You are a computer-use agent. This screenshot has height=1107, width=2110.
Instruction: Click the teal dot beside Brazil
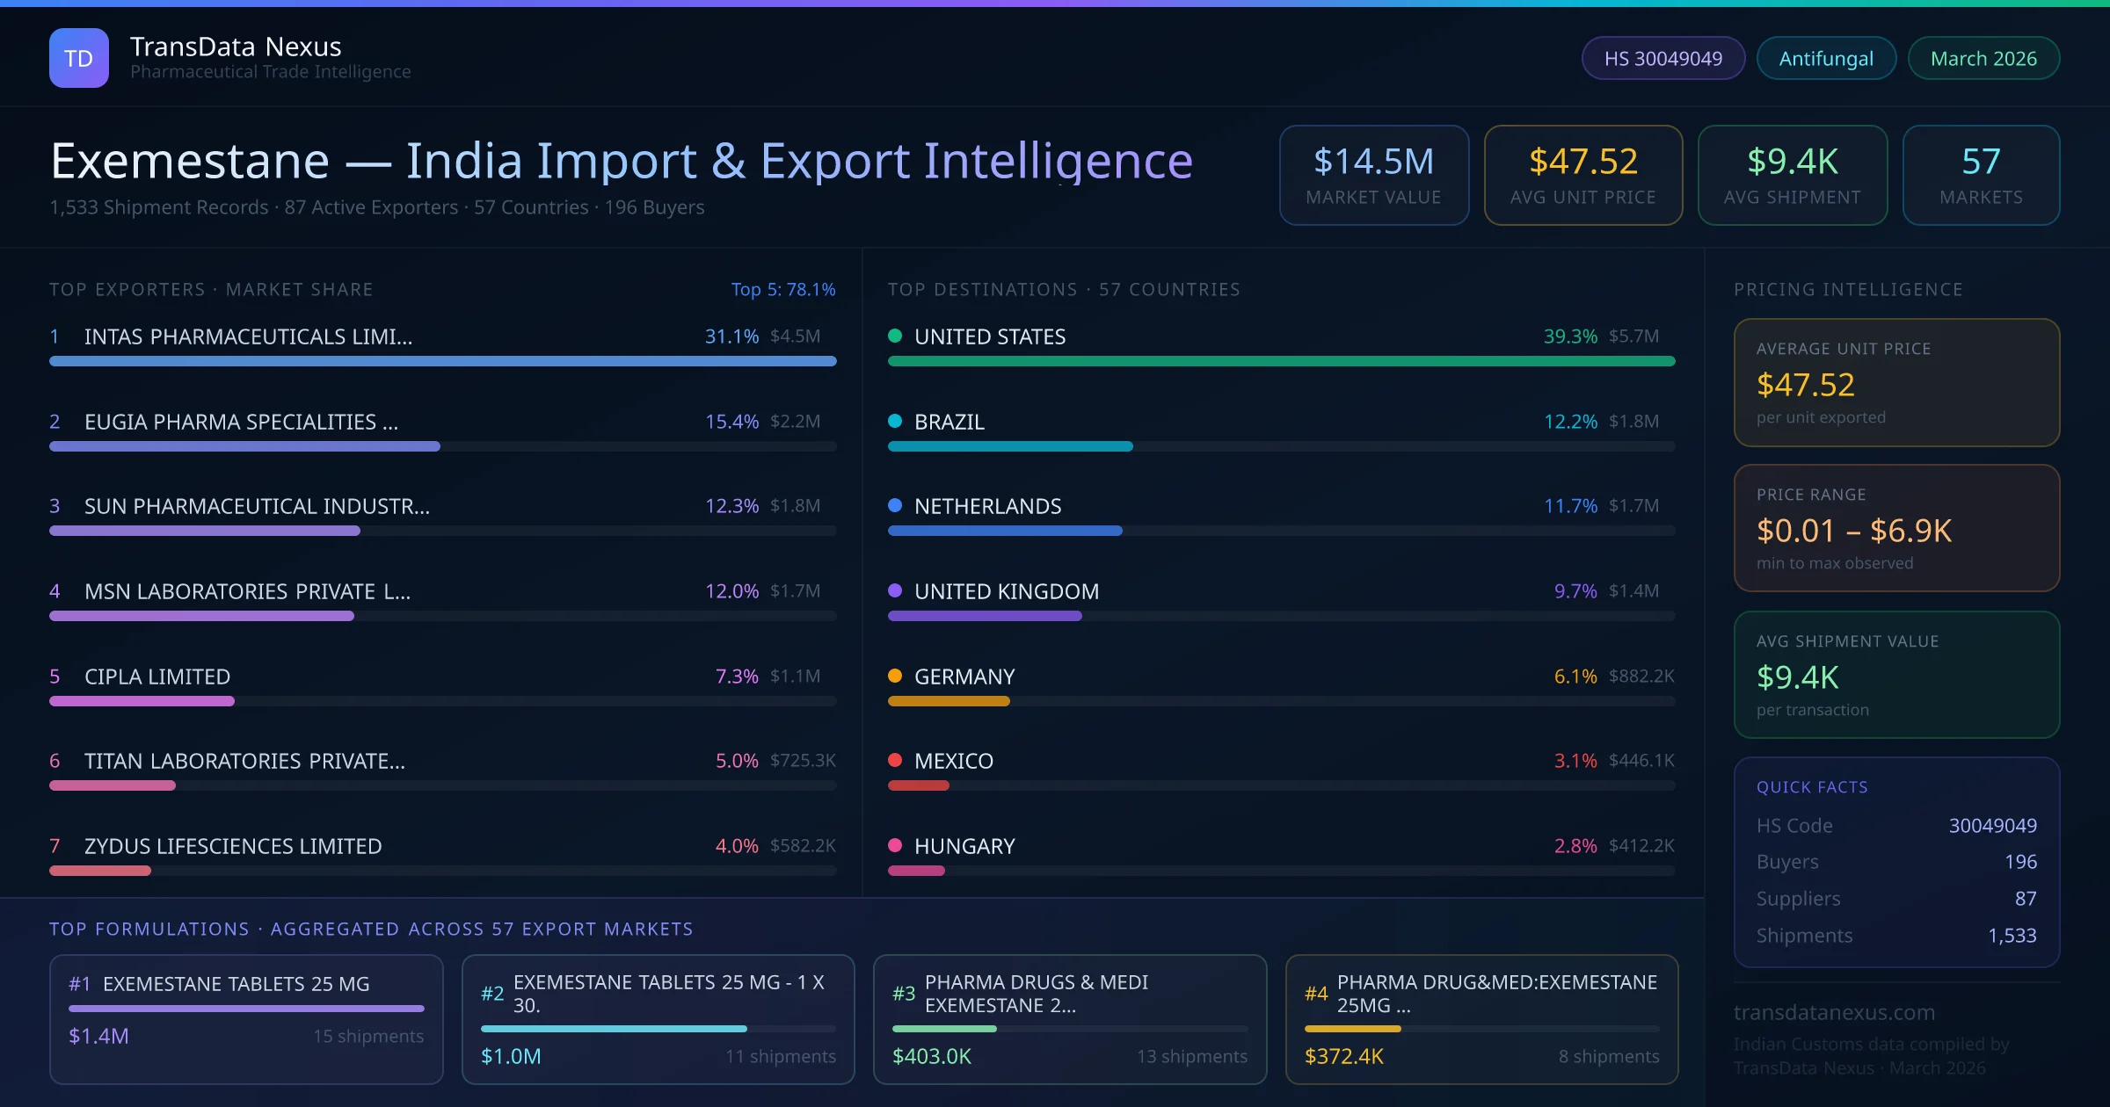pos(895,421)
